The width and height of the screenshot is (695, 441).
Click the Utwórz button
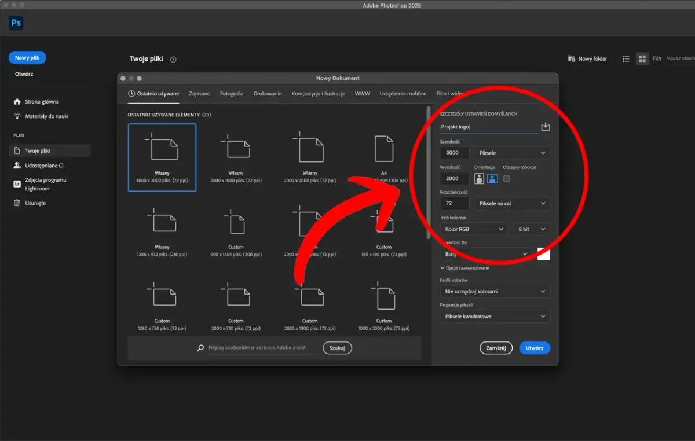[534, 348]
